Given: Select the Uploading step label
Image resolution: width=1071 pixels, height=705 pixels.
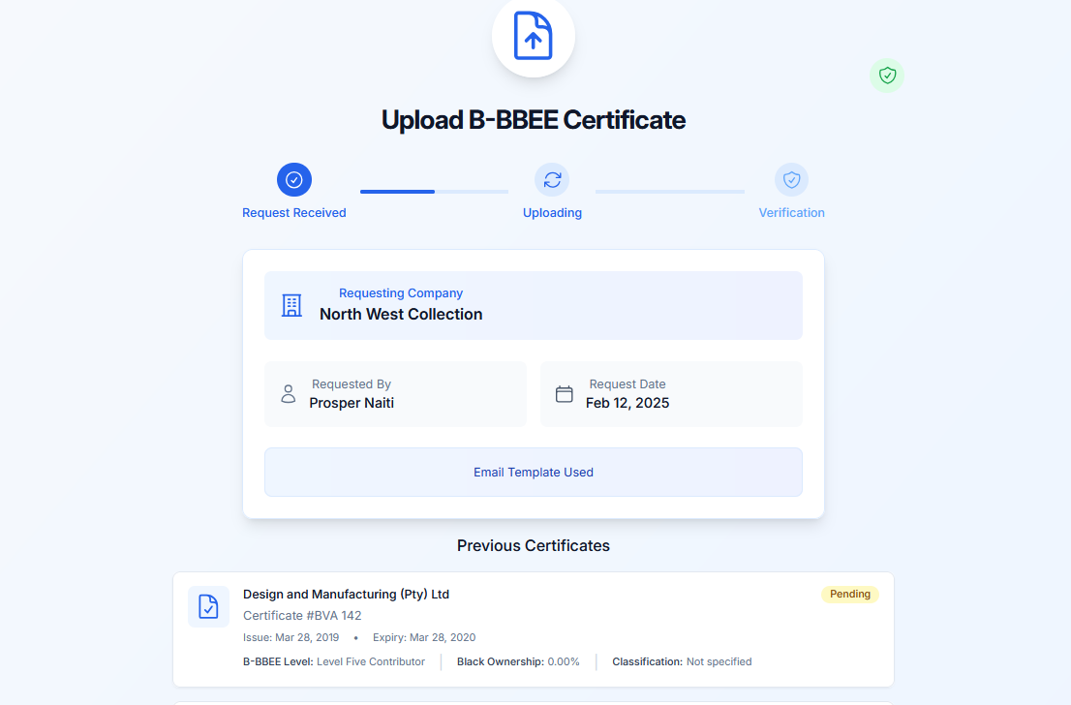Looking at the screenshot, I should [x=552, y=213].
